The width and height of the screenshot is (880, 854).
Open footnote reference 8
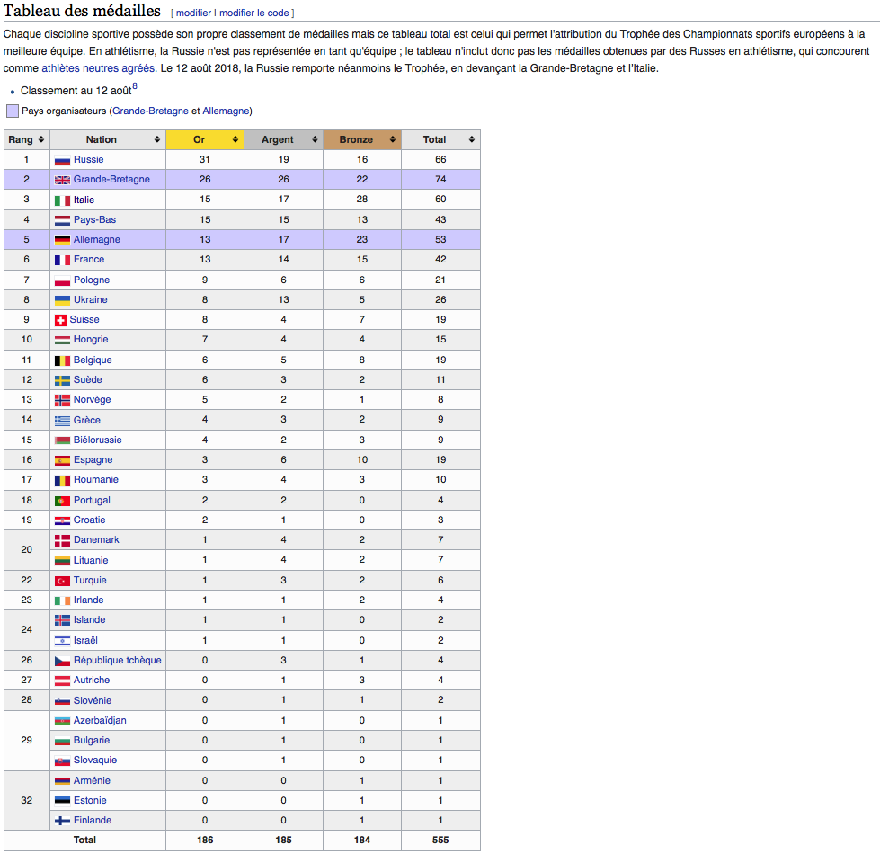[135, 86]
